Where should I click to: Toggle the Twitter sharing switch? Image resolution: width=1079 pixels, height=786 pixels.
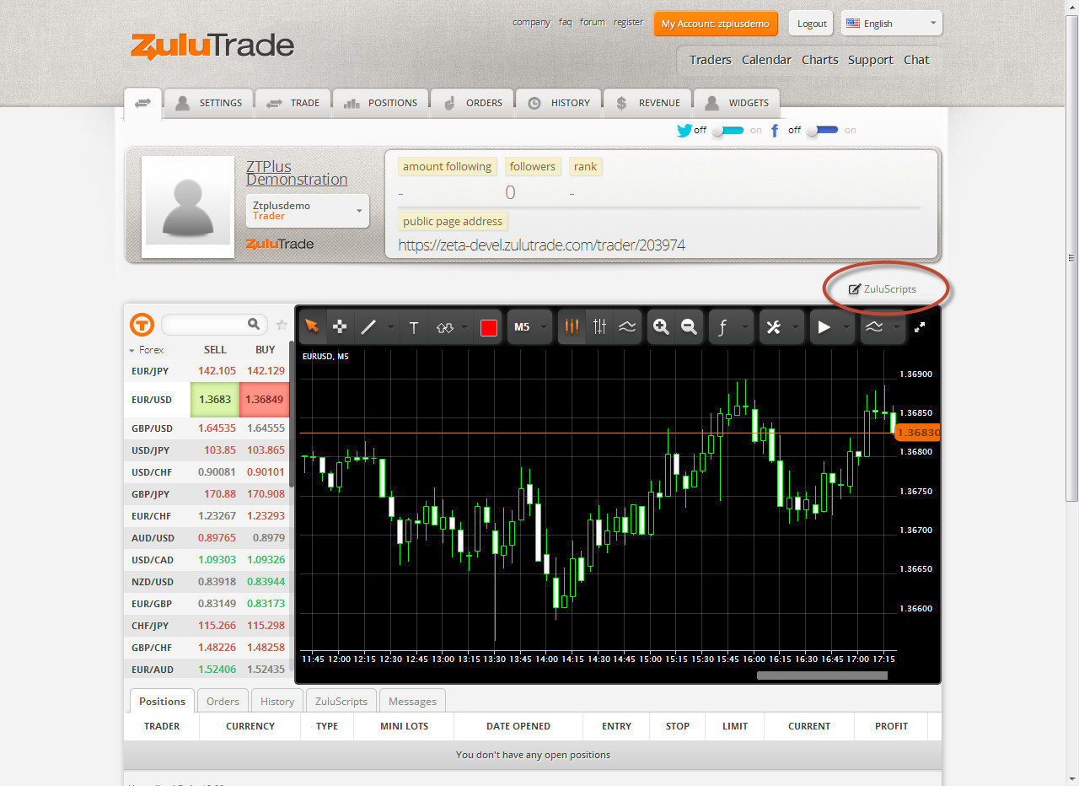click(x=727, y=131)
